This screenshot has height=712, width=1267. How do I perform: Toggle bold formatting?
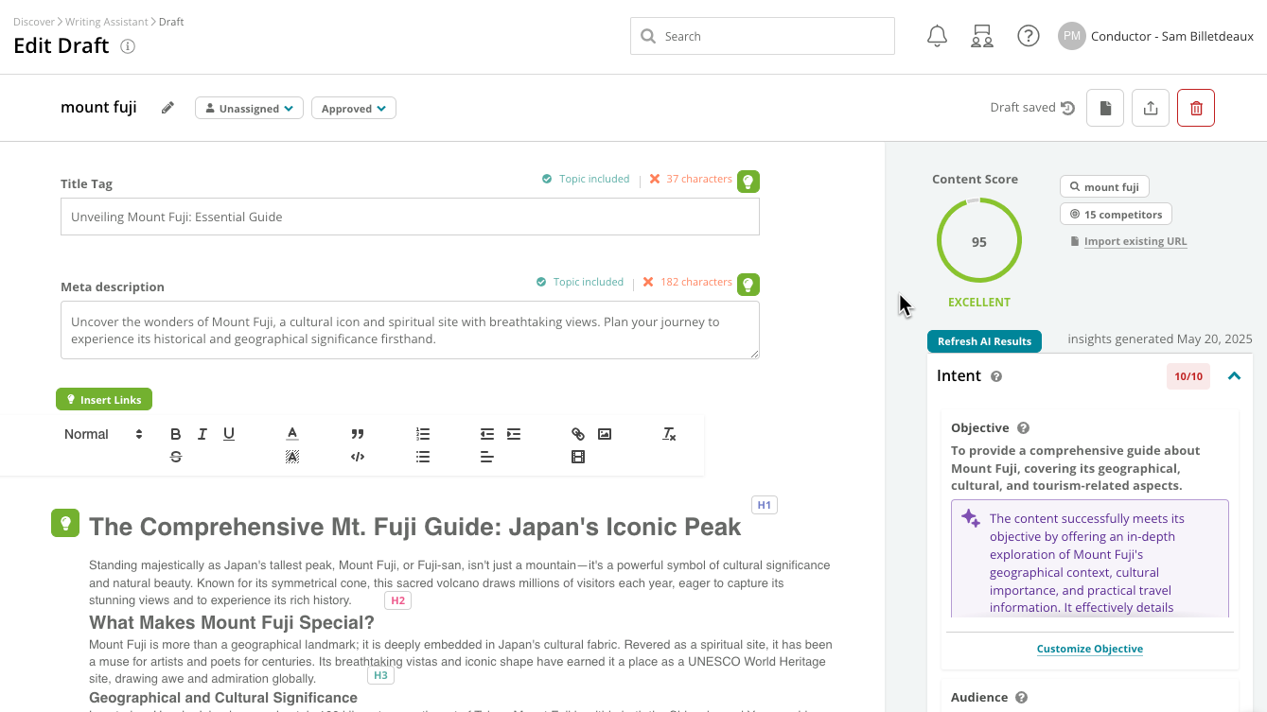click(x=176, y=434)
